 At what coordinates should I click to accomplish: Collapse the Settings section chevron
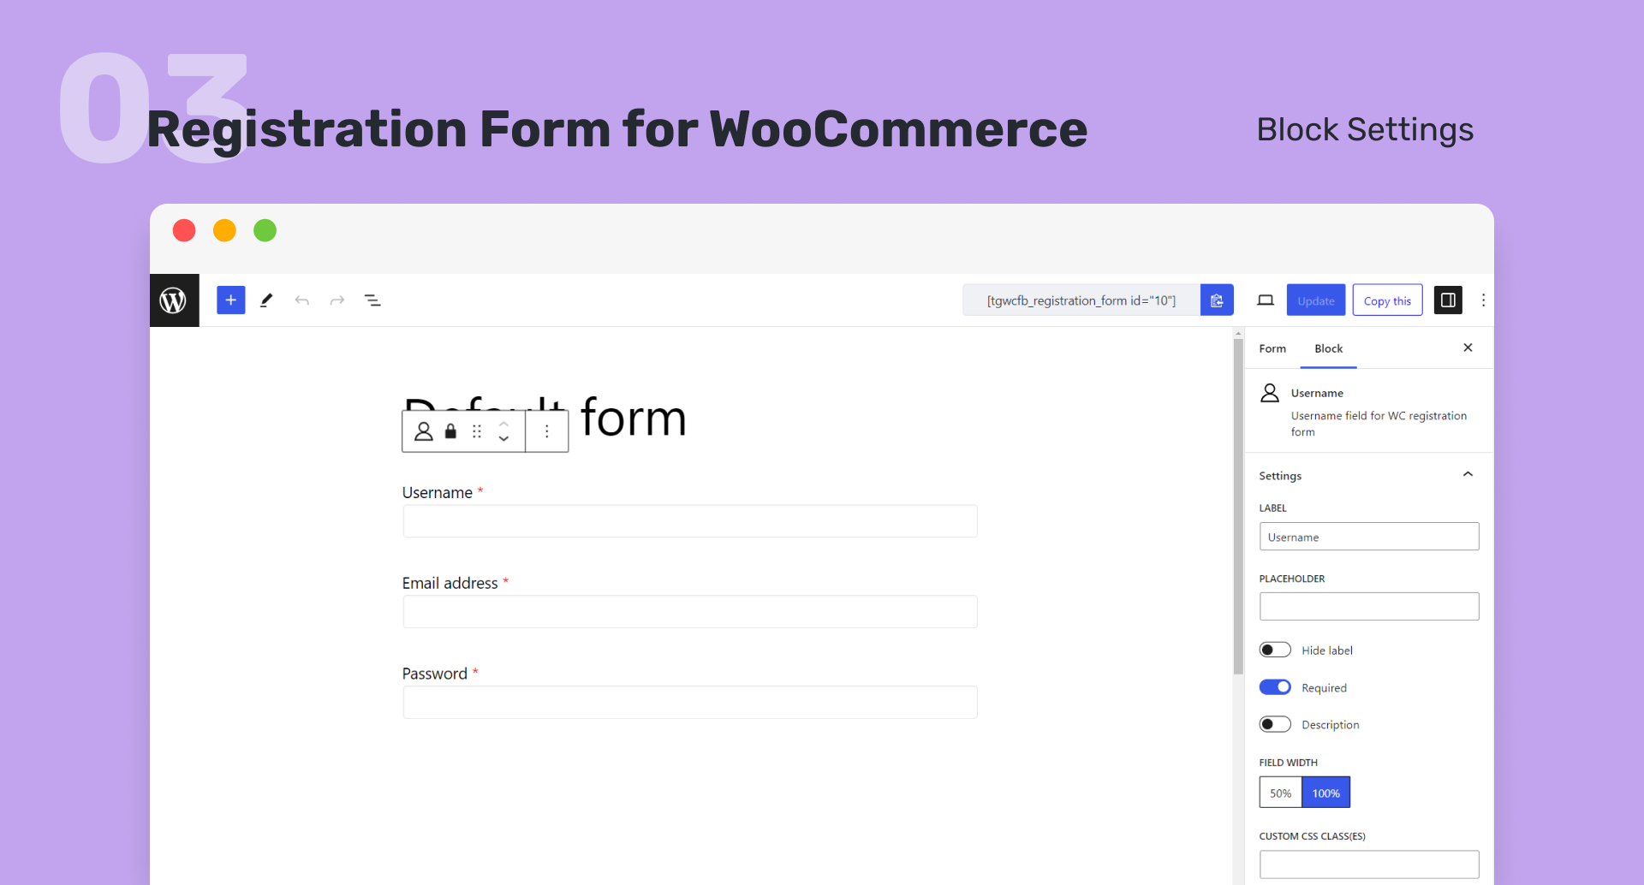(x=1468, y=474)
